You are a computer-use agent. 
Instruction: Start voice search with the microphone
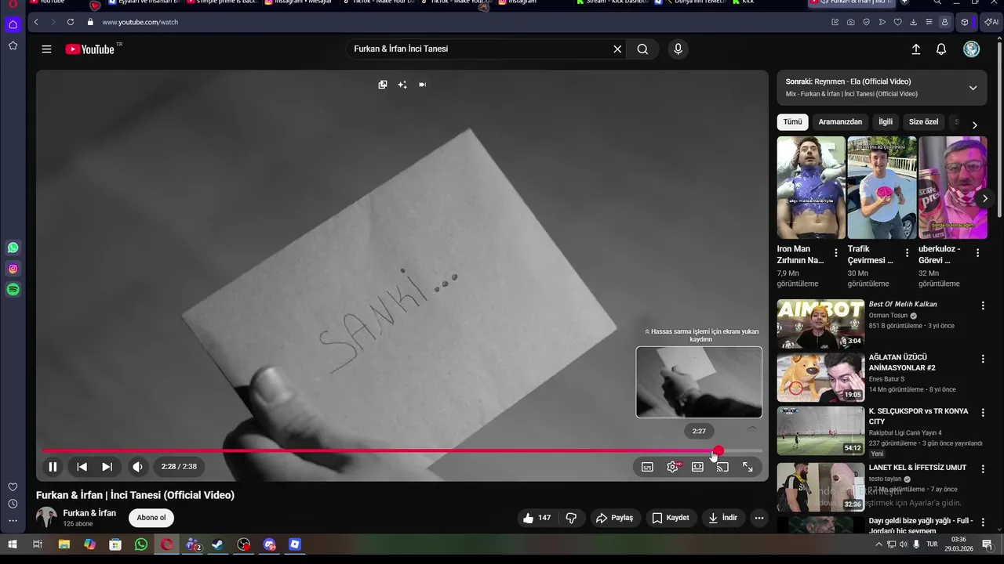coord(678,49)
